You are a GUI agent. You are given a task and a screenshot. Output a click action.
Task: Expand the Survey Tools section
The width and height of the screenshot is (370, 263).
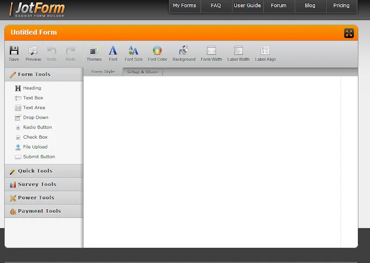point(36,184)
